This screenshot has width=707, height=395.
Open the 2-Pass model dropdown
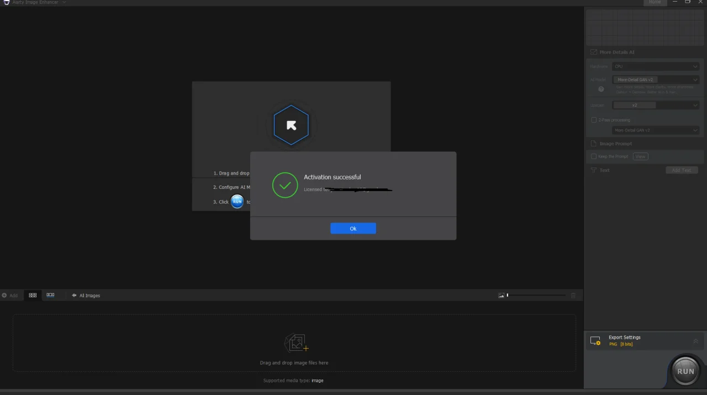[x=656, y=130]
